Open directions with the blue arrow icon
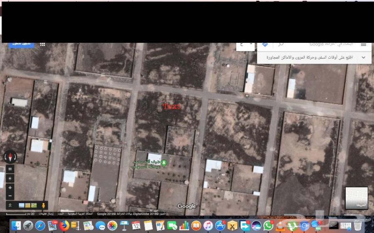Viewport: 374px width, 233px height. (x=265, y=44)
